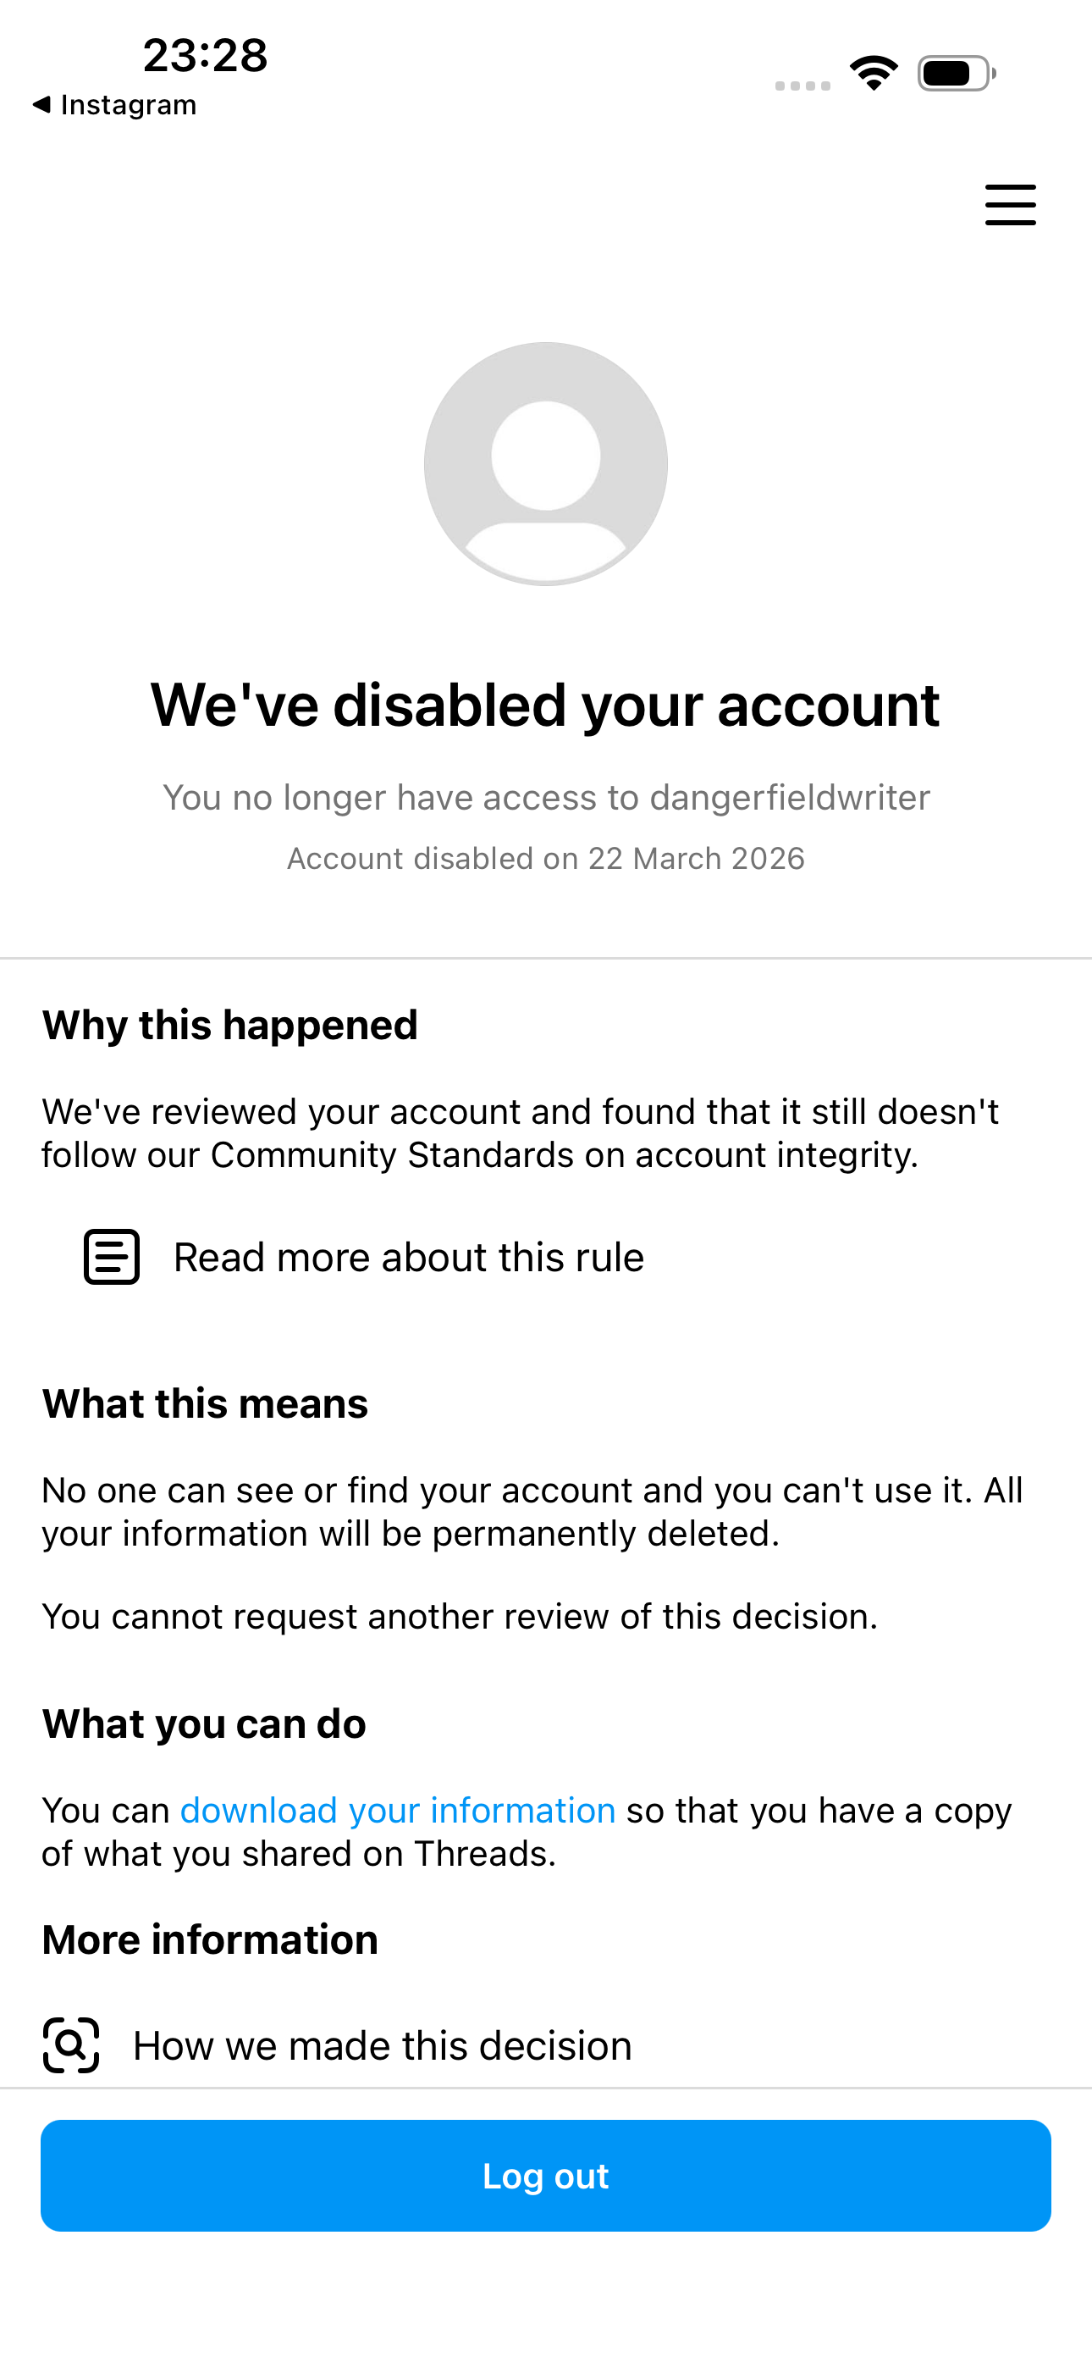Click the Log out button
1092x2368 pixels.
point(546,2176)
